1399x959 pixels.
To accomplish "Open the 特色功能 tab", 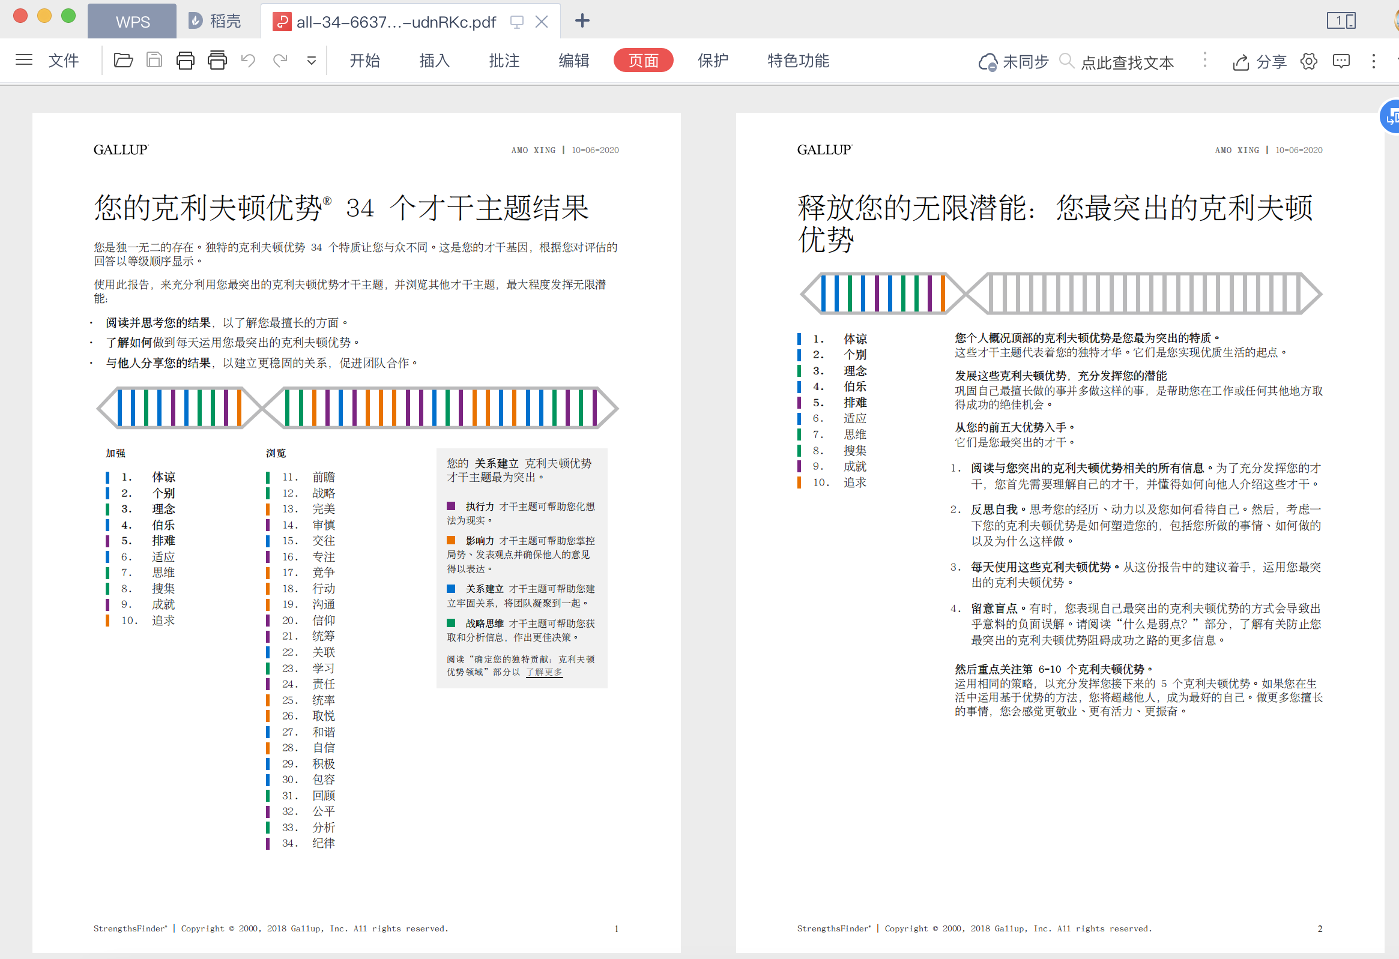I will pos(798,61).
